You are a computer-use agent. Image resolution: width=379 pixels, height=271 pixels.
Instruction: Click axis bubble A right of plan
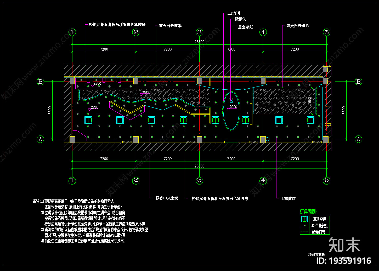[358, 139]
